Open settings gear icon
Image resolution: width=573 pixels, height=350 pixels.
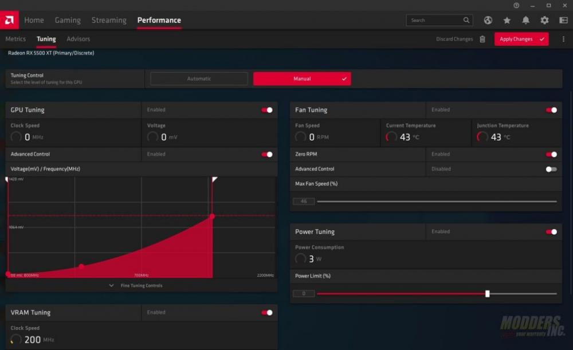[x=544, y=20]
